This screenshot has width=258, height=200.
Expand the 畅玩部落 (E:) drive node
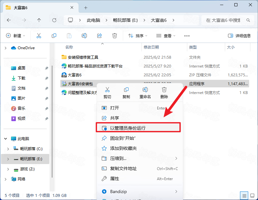(x=8, y=159)
